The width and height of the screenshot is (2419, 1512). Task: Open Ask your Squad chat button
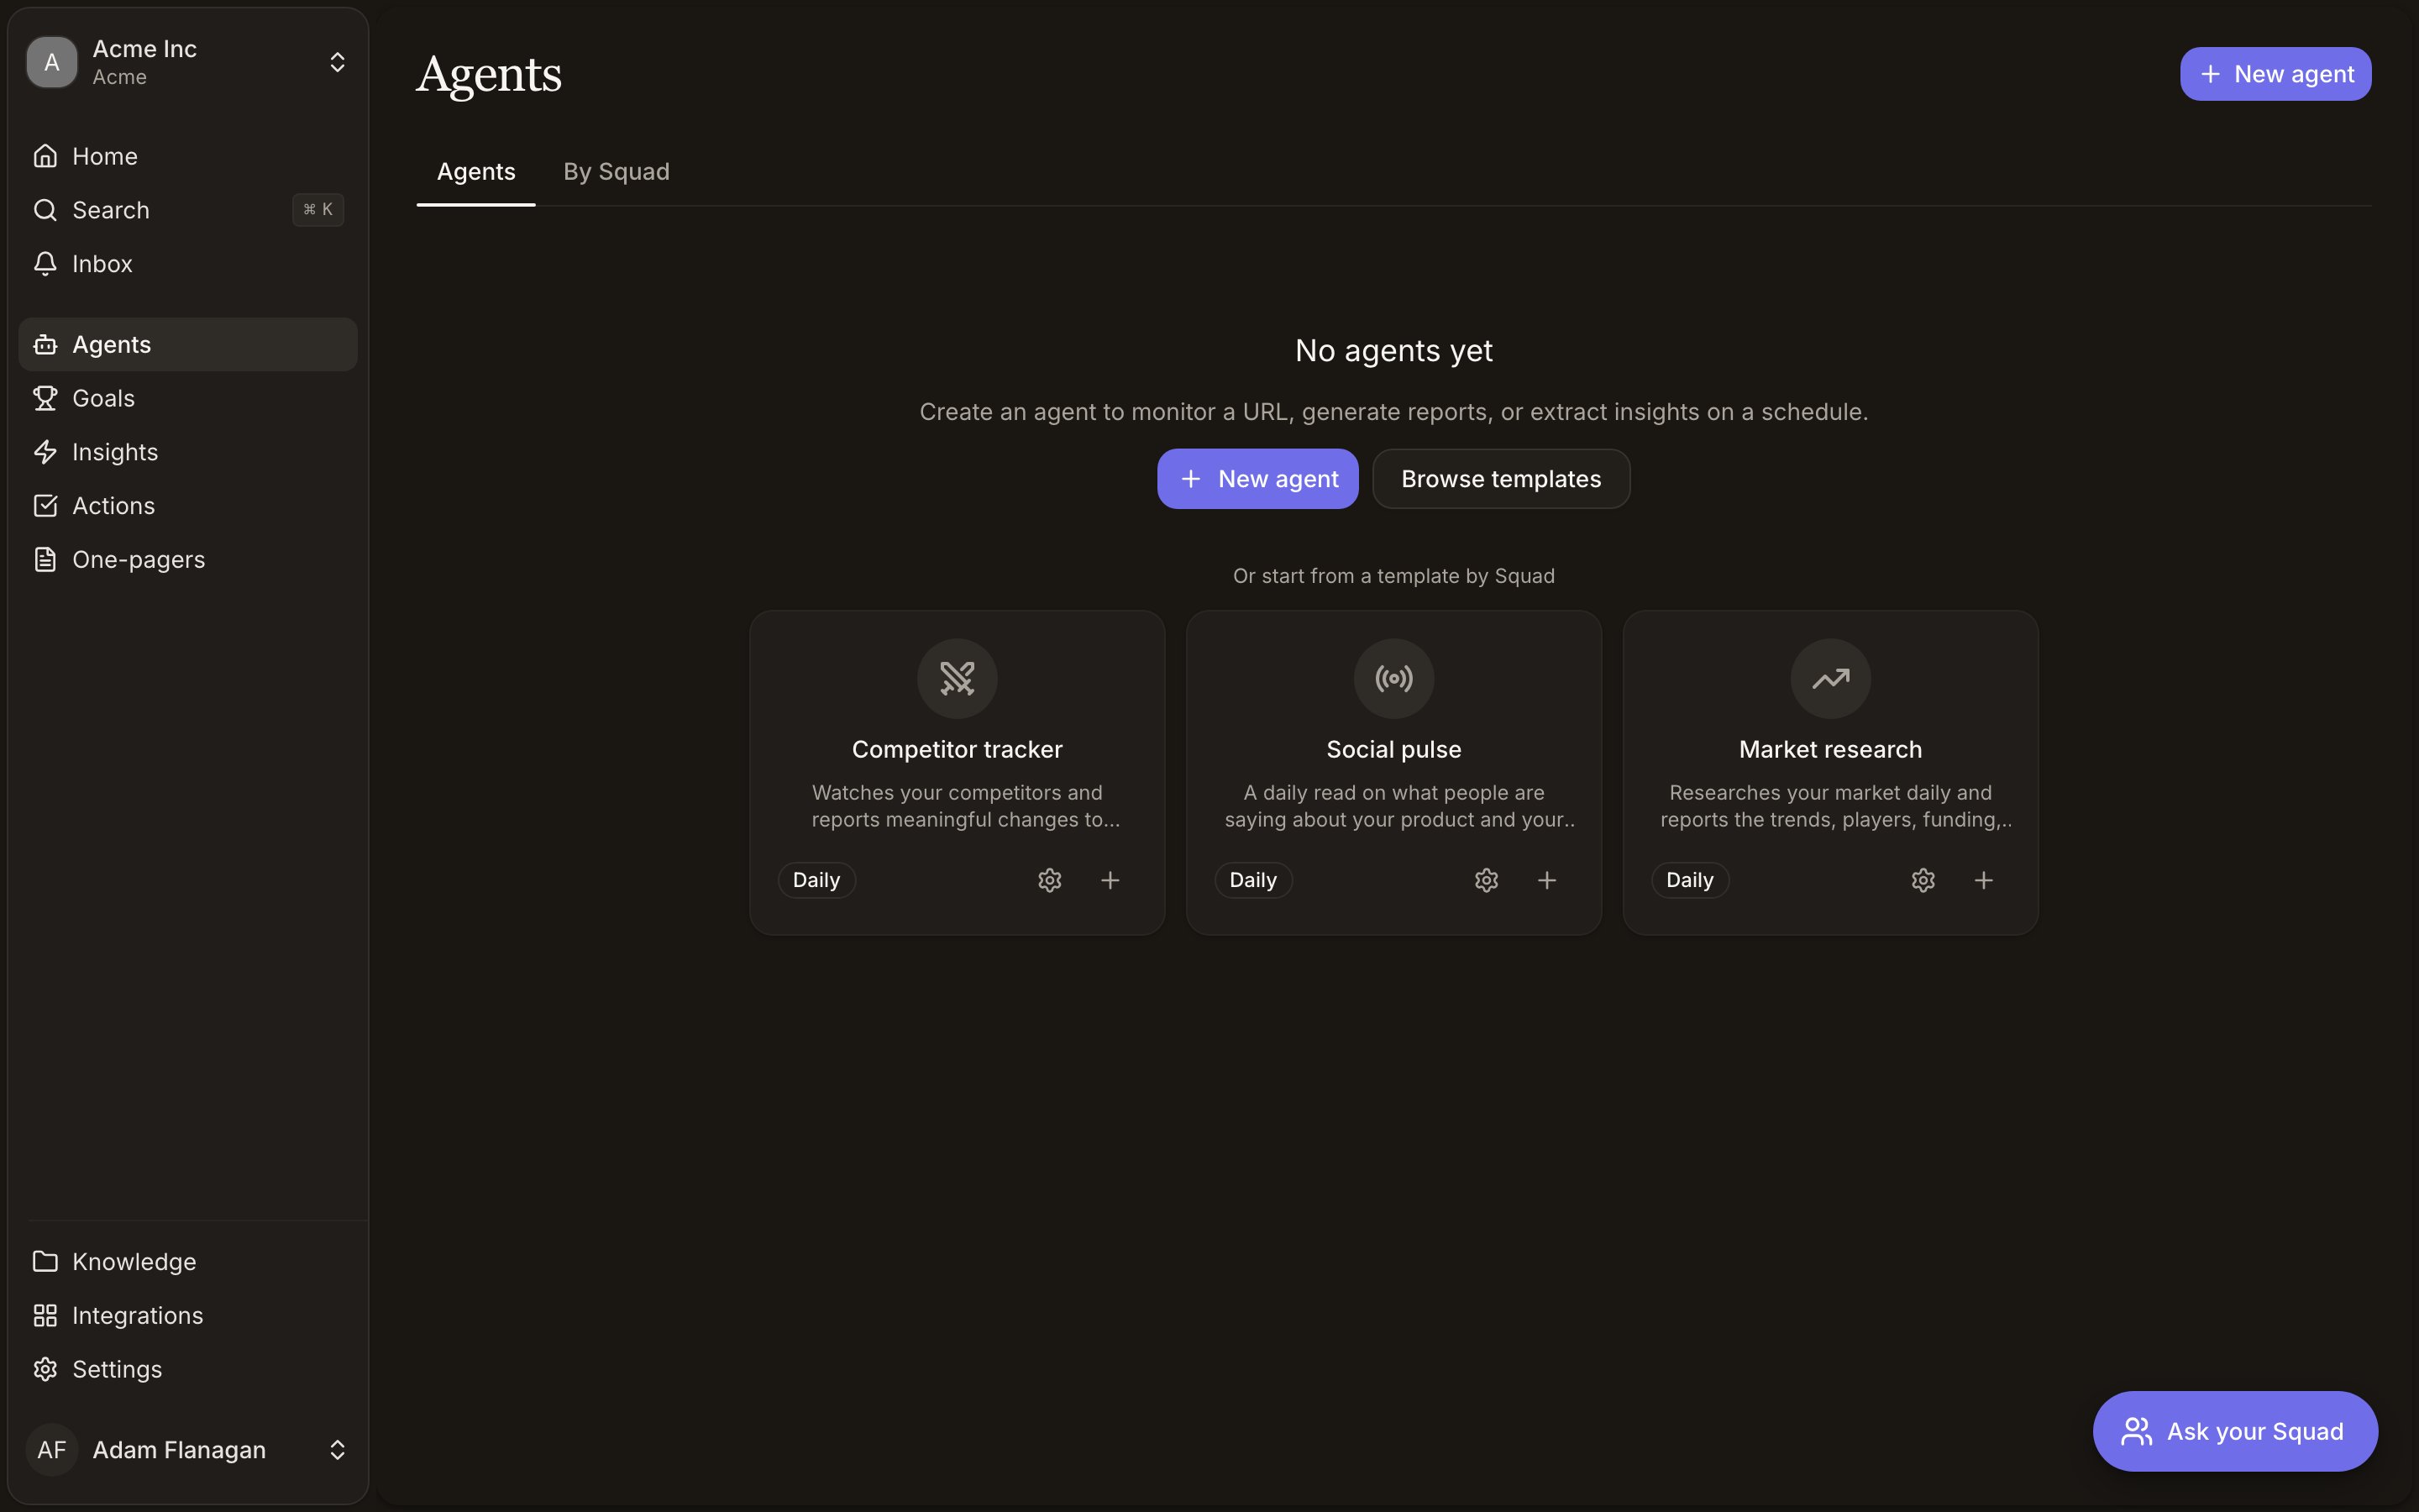point(2235,1431)
